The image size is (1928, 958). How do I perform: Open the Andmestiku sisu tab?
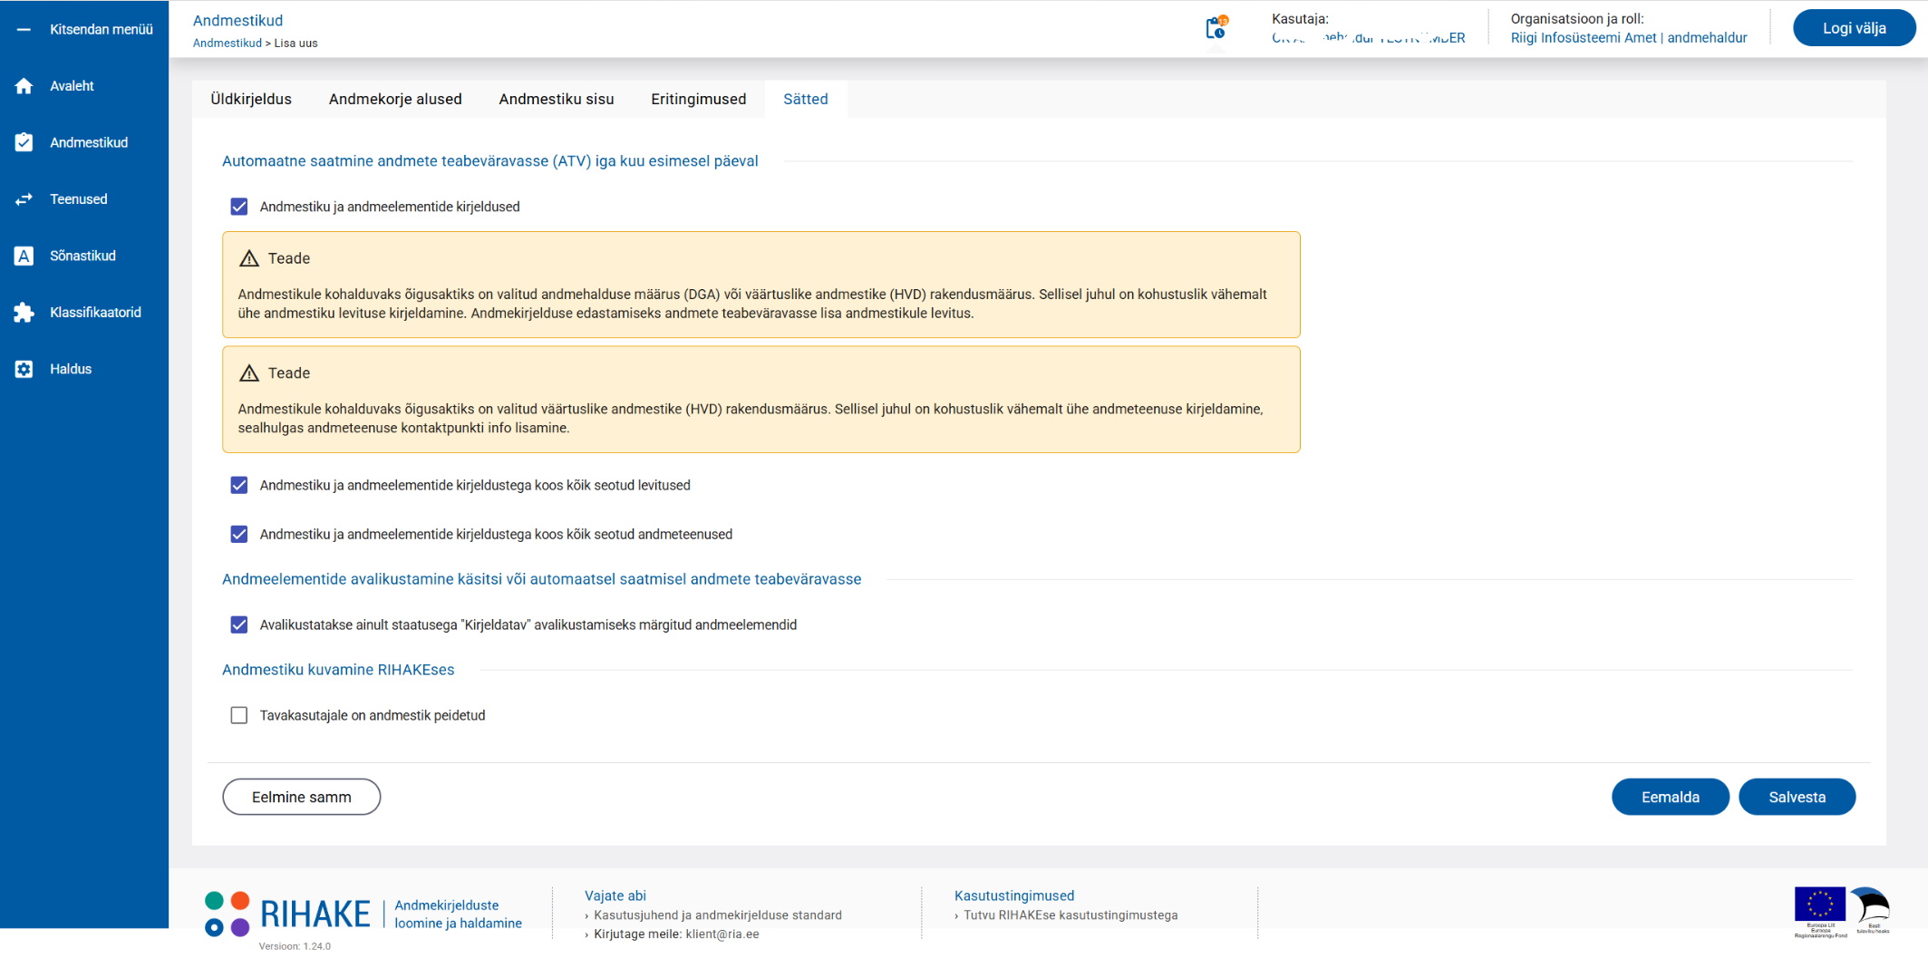point(556,99)
